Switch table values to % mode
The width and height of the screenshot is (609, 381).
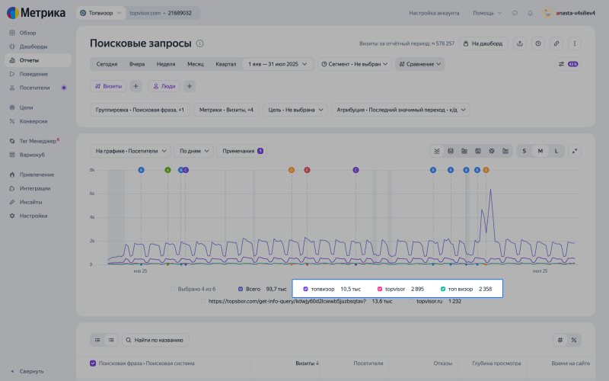(x=574, y=340)
